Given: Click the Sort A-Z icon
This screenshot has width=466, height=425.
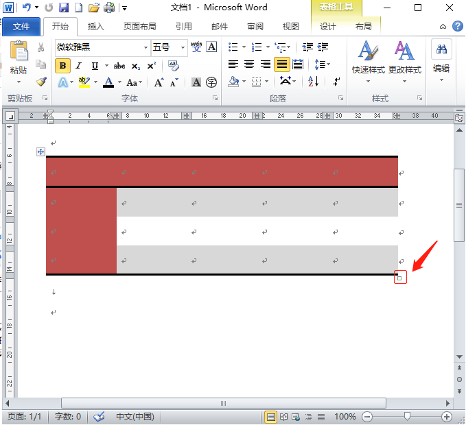Looking at the screenshot, I should 314,81.
